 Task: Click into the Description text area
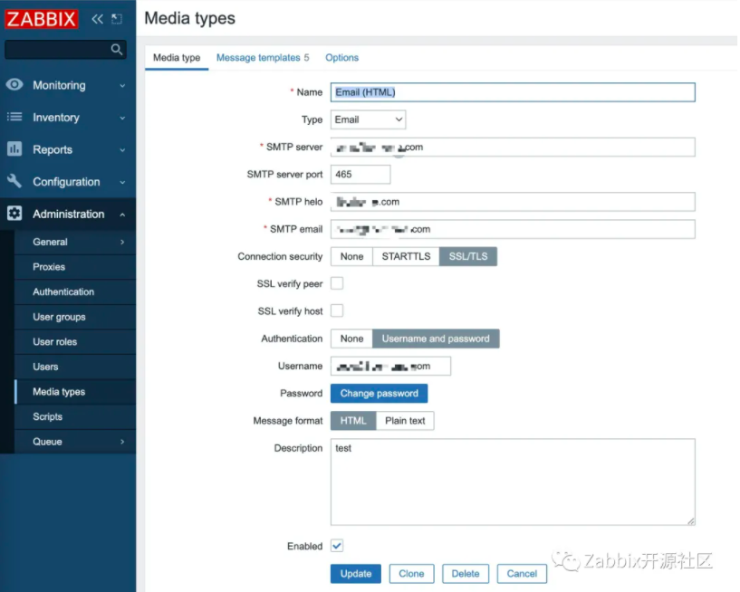coord(513,482)
